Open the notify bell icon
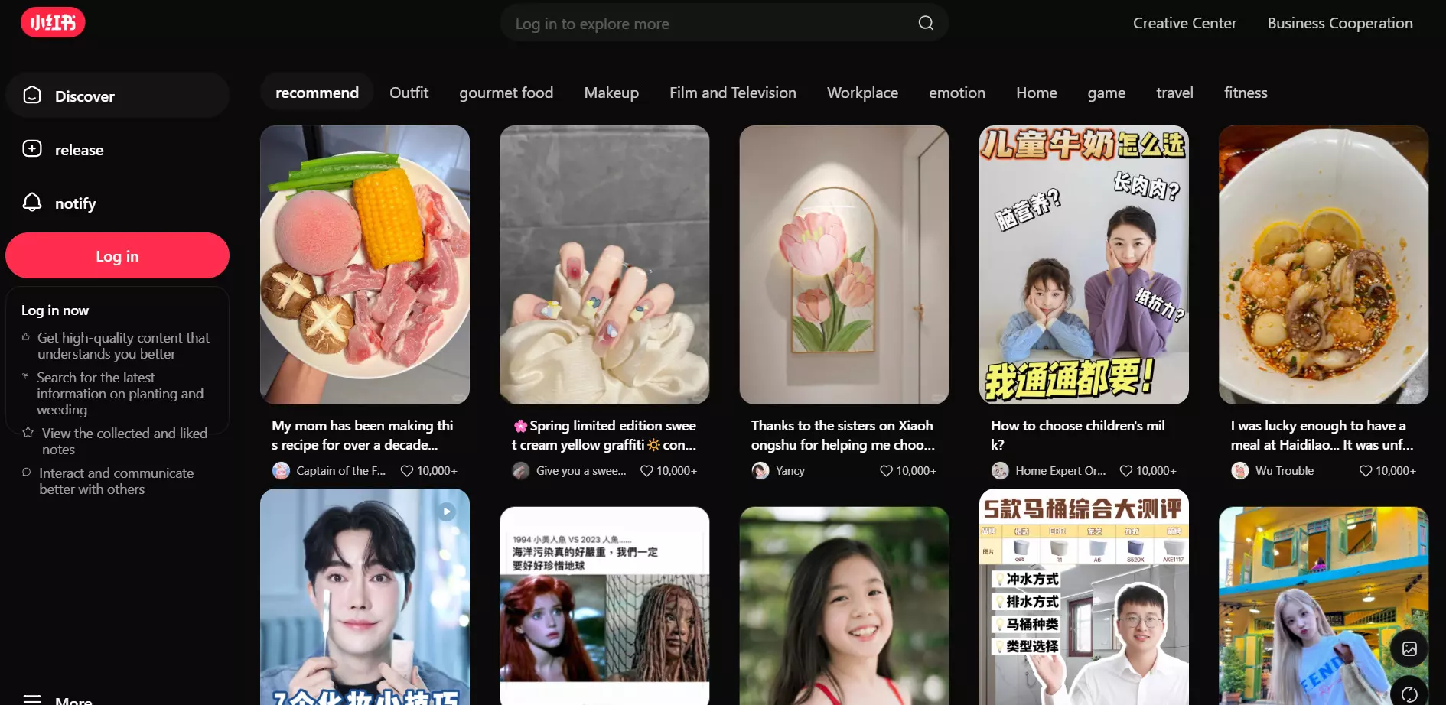This screenshot has height=705, width=1446. [x=32, y=203]
